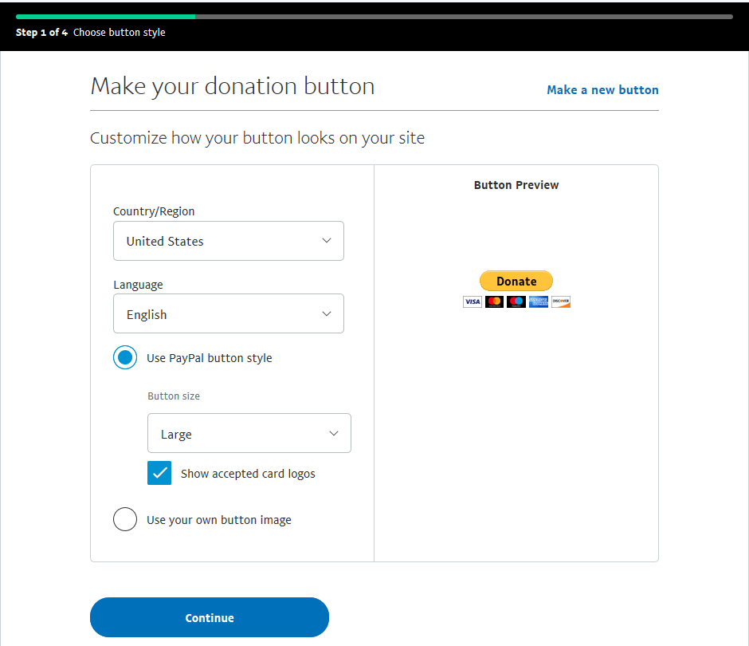The width and height of the screenshot is (749, 646).
Task: Open the Button size dropdown showing Large
Action: point(249,433)
